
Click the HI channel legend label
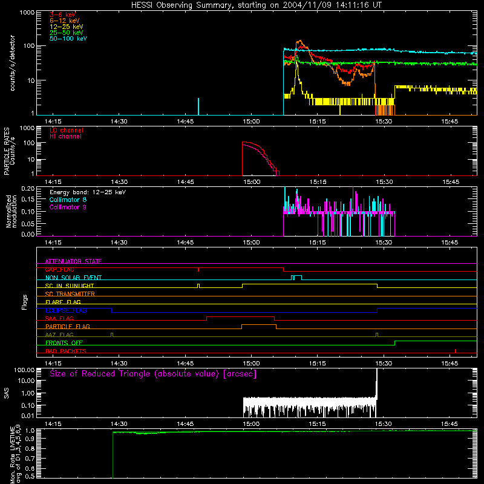(65, 137)
